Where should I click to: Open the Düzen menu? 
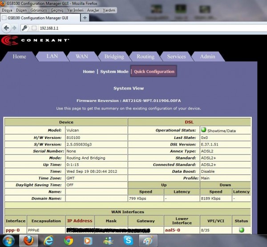(x=21, y=10)
